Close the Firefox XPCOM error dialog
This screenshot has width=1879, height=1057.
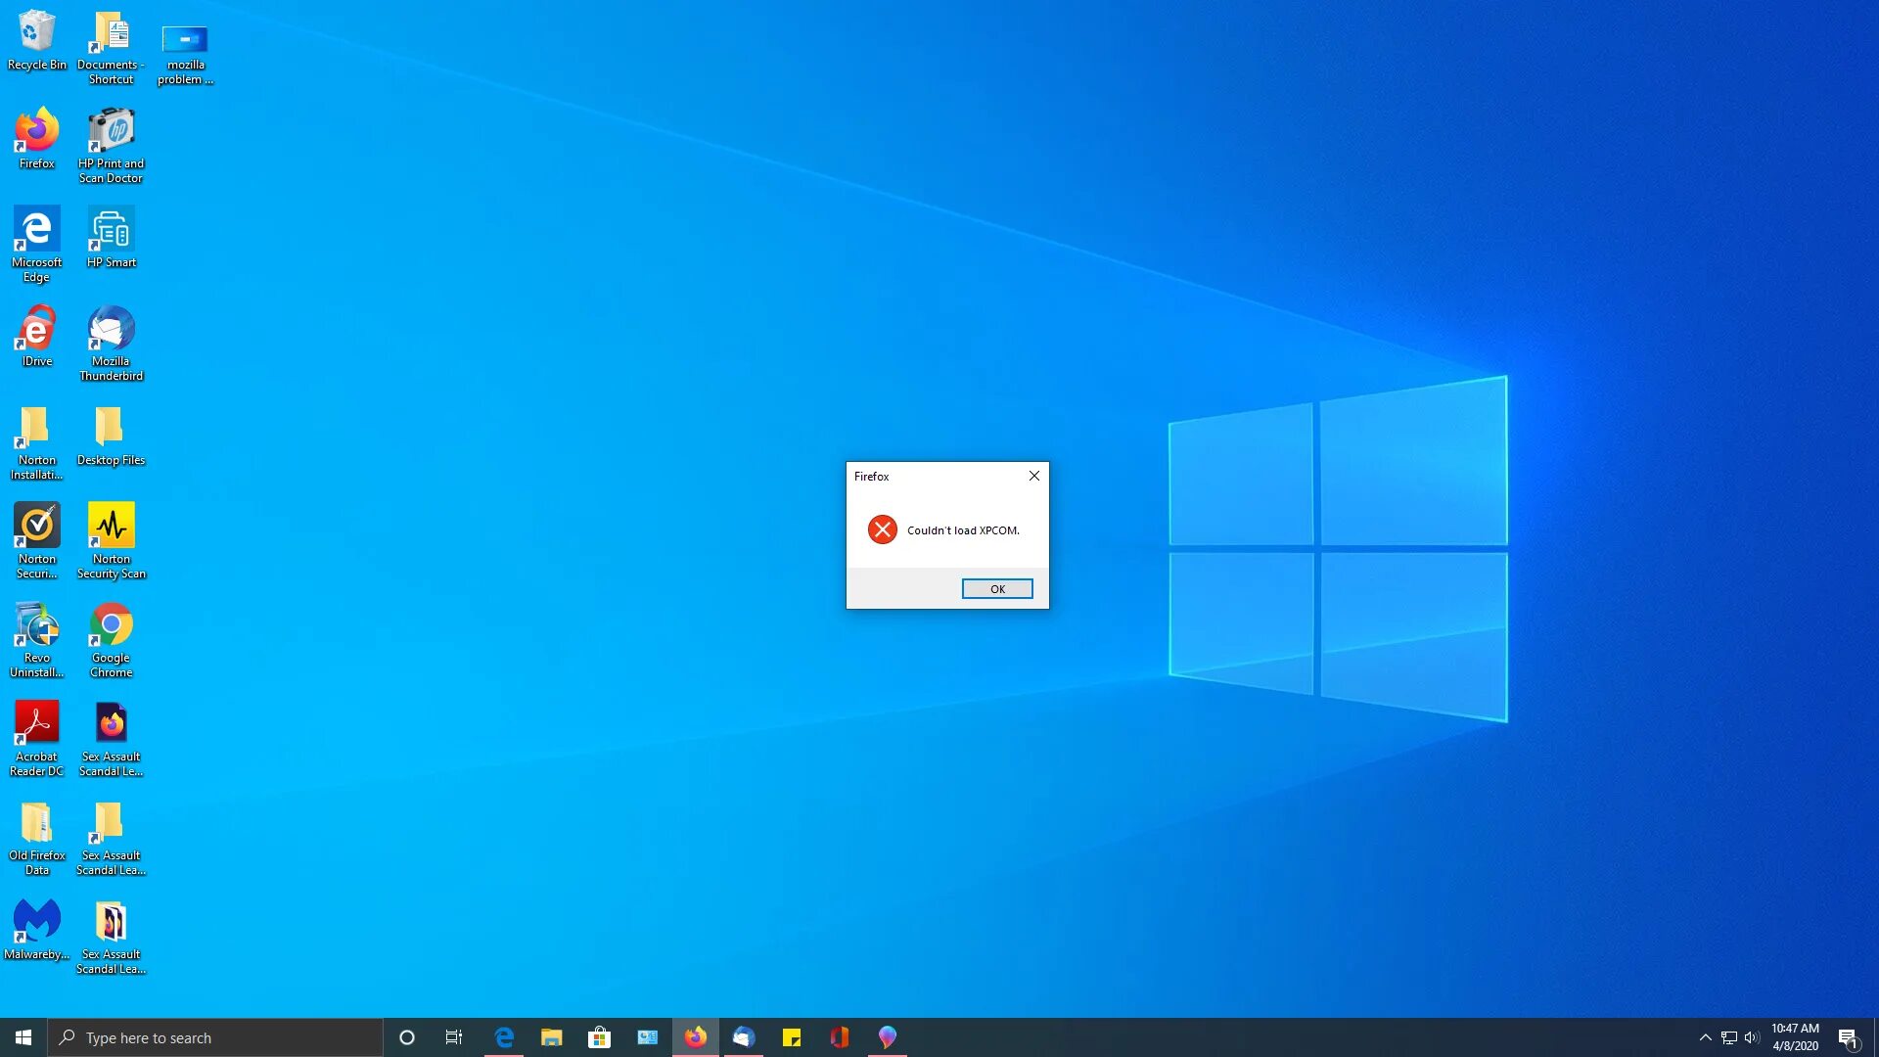pyautogui.click(x=1033, y=476)
